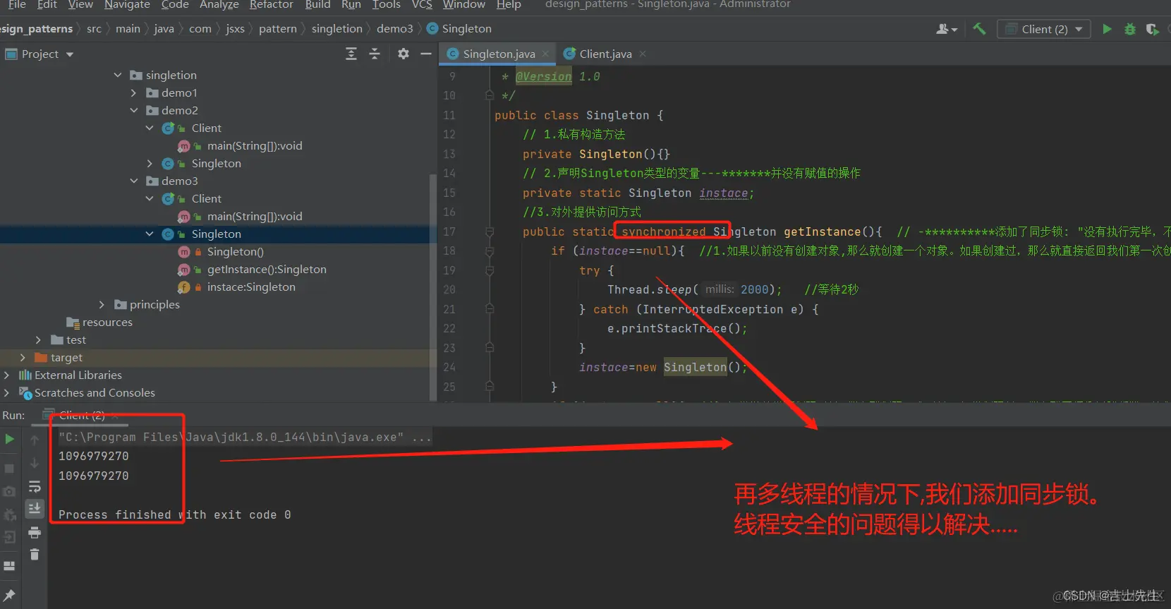Expand Scratches and Consoles node
The width and height of the screenshot is (1171, 609).
6,392
